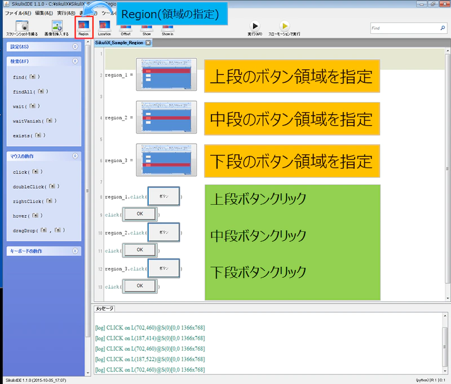The image size is (451, 384).
Task: Run the script in slow motion
Action: point(284,25)
